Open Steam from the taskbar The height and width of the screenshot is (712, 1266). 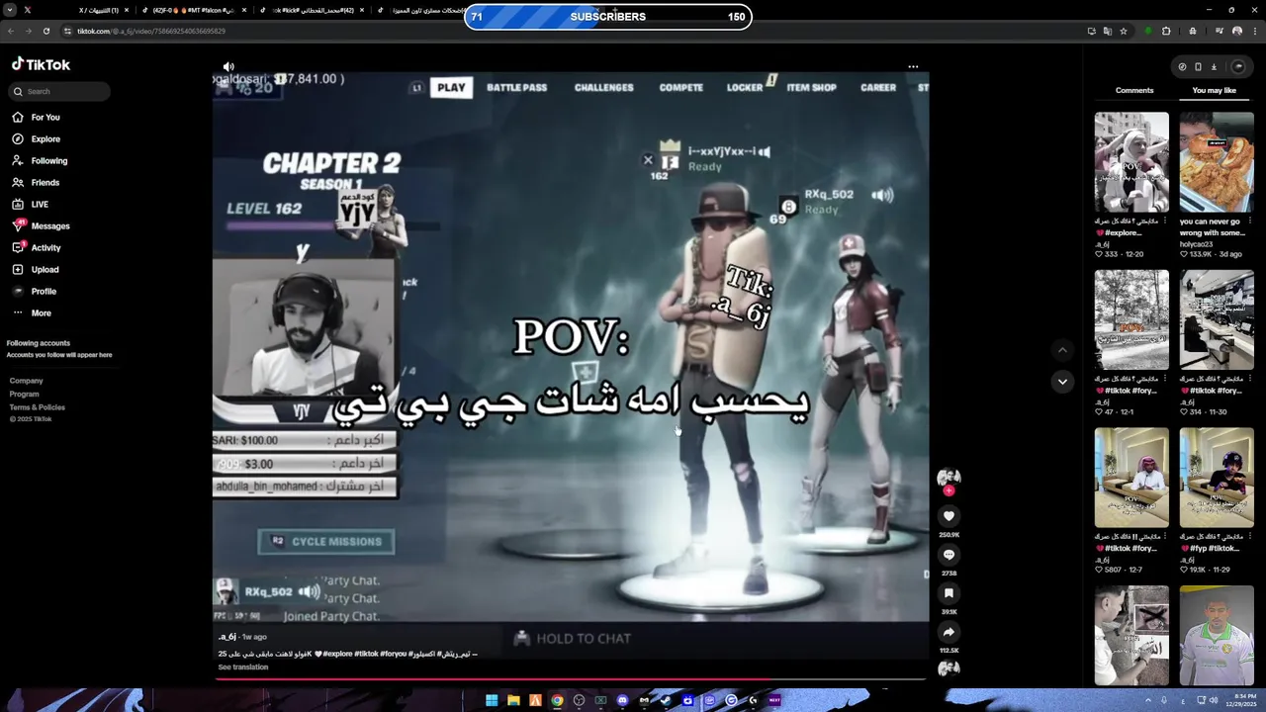coord(666,700)
